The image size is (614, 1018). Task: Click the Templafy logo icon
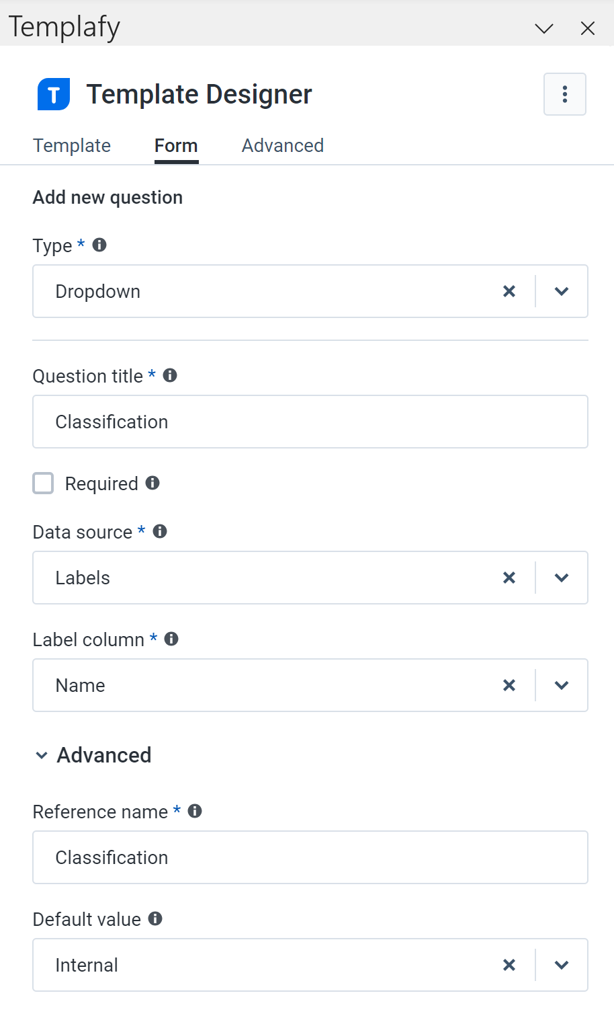click(x=52, y=94)
